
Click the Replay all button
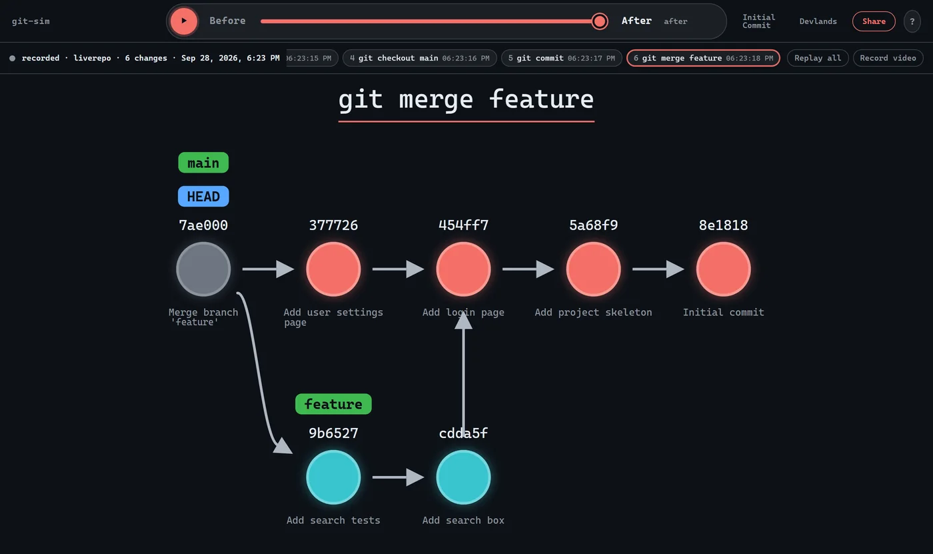(x=818, y=58)
